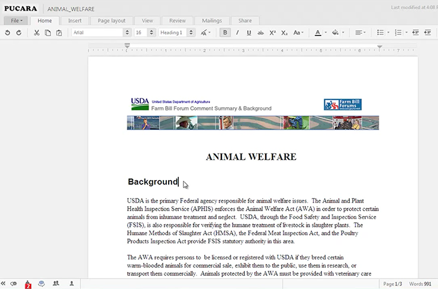The height and width of the screenshot is (289, 438).
Task: Switch to the Insert tab
Action: pos(75,21)
